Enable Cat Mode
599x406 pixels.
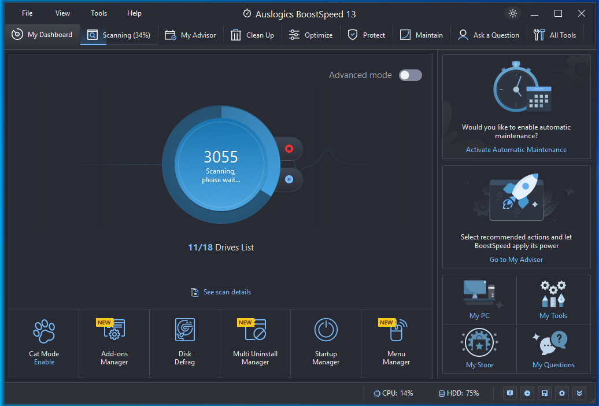[45, 362]
